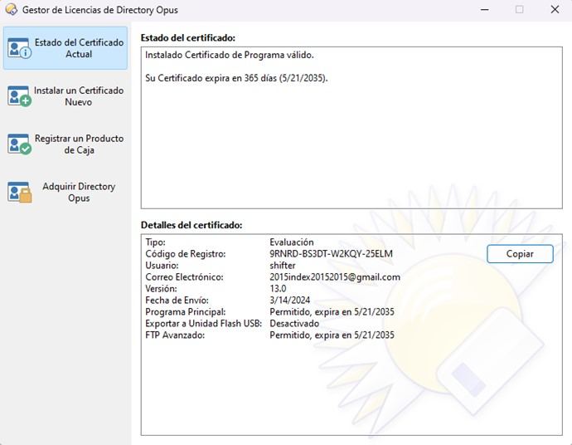Click the Directory Opus title bar icon
The width and height of the screenshot is (572, 445).
[12, 9]
